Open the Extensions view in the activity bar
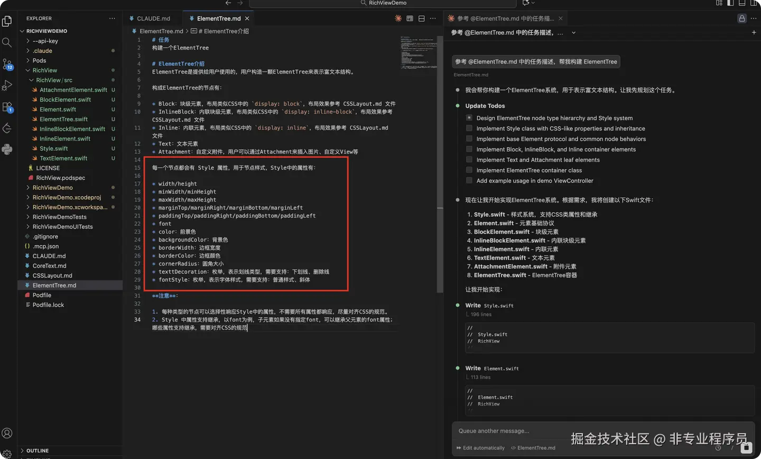 [x=7, y=107]
